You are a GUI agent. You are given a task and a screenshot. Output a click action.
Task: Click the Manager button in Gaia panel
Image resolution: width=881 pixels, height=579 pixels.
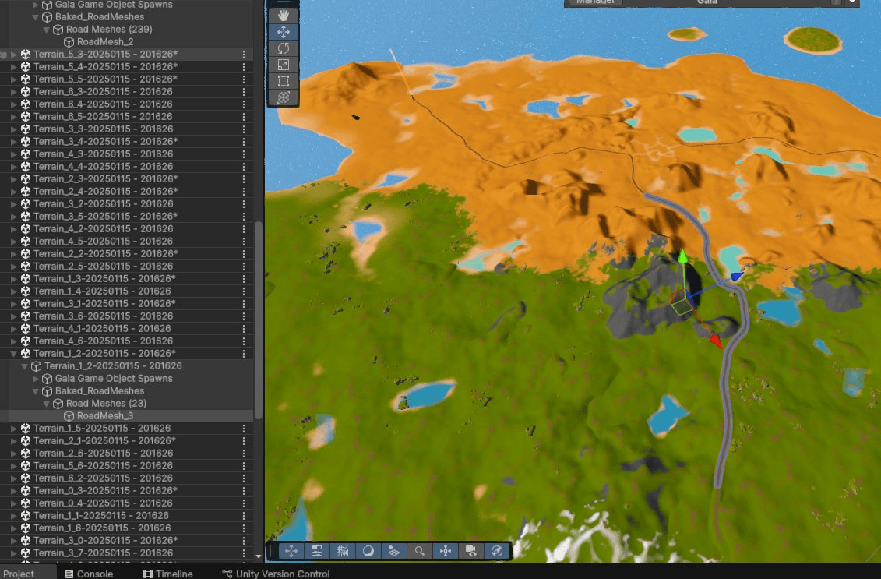click(596, 2)
